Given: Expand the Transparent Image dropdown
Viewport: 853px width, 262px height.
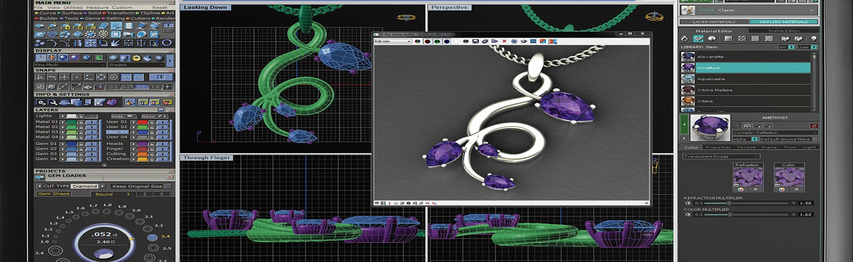Looking at the screenshot, I should (x=721, y=156).
